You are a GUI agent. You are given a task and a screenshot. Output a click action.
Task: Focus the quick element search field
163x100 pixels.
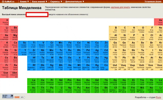click(37, 15)
